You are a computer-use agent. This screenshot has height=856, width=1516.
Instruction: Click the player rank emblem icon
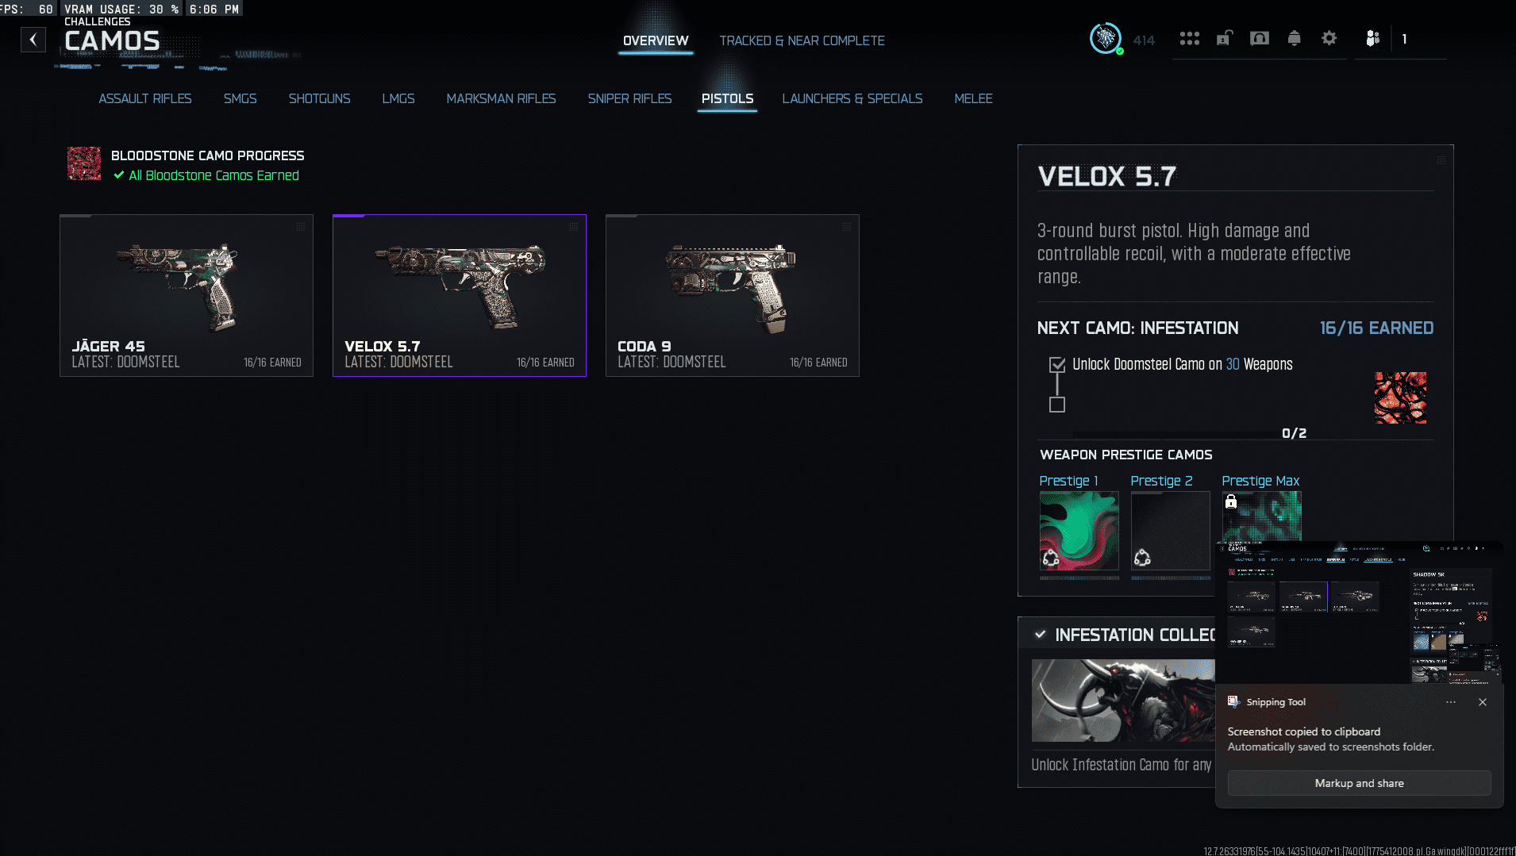(1106, 38)
